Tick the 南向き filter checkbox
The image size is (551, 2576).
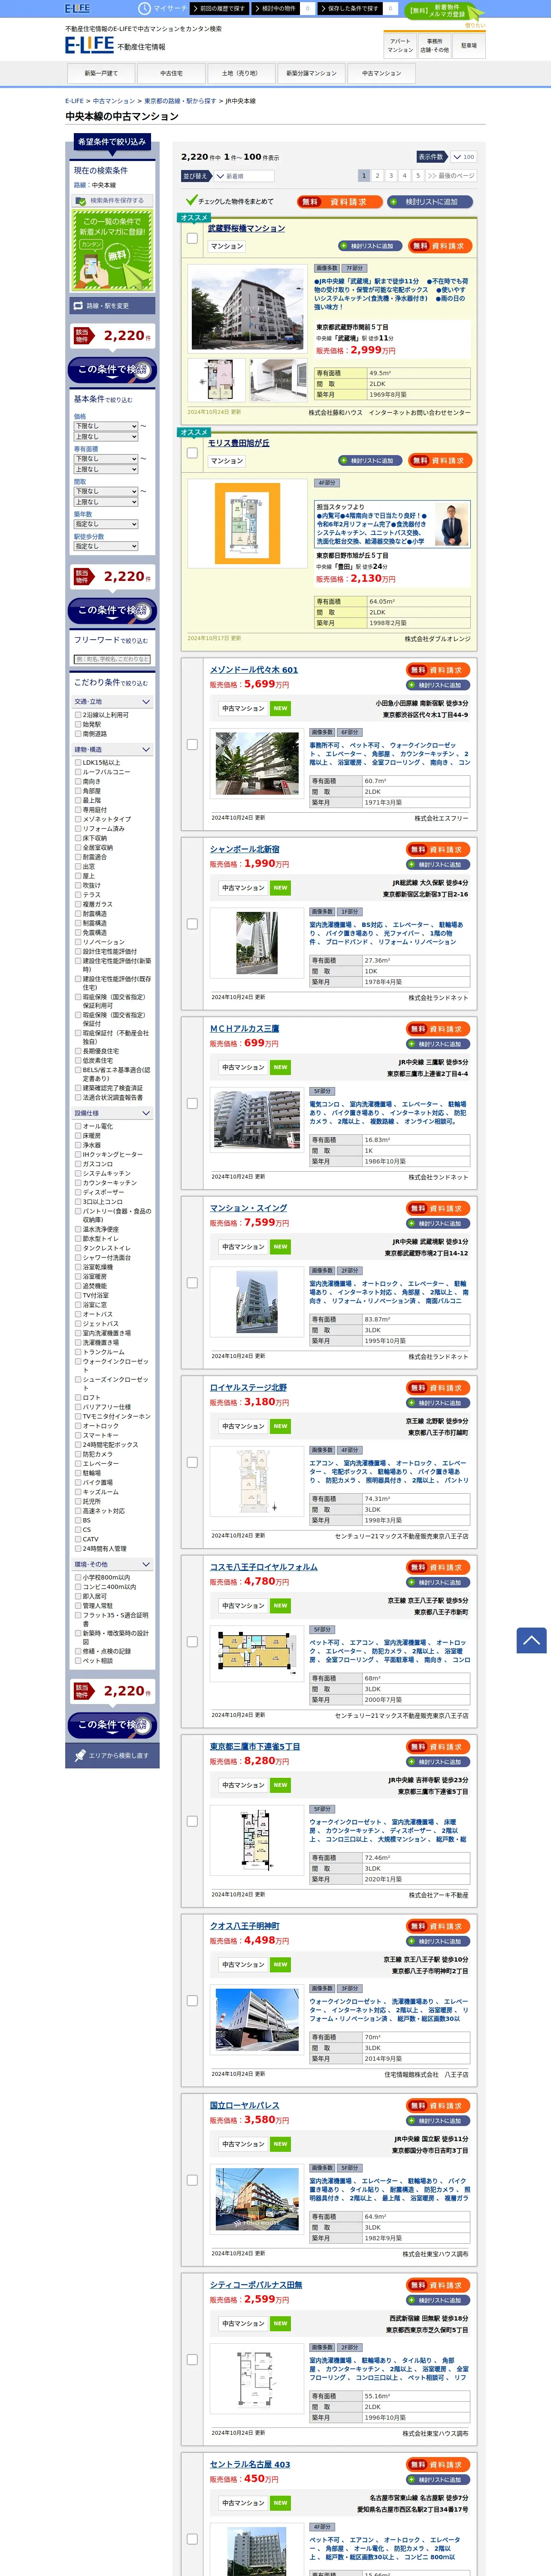[x=78, y=782]
